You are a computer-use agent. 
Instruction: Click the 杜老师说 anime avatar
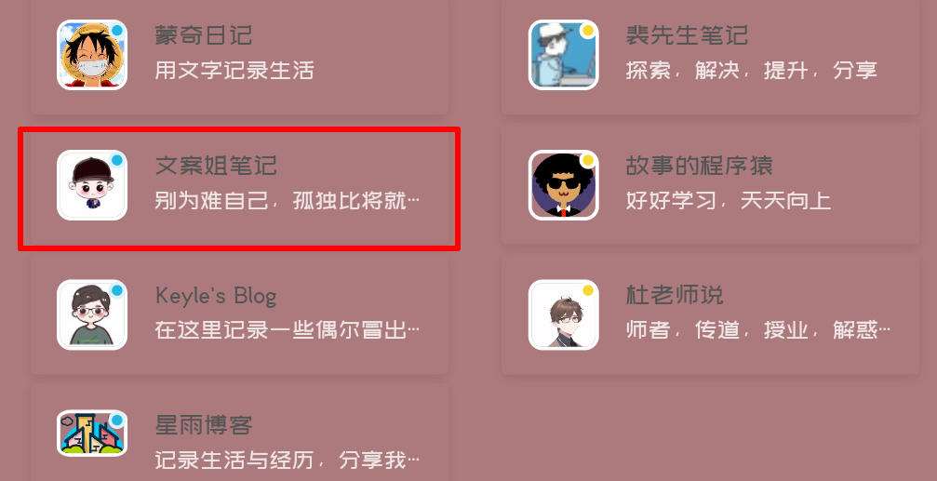tap(564, 314)
